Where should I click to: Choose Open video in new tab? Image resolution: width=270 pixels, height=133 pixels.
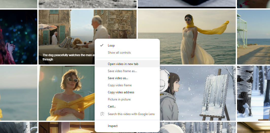(127, 64)
